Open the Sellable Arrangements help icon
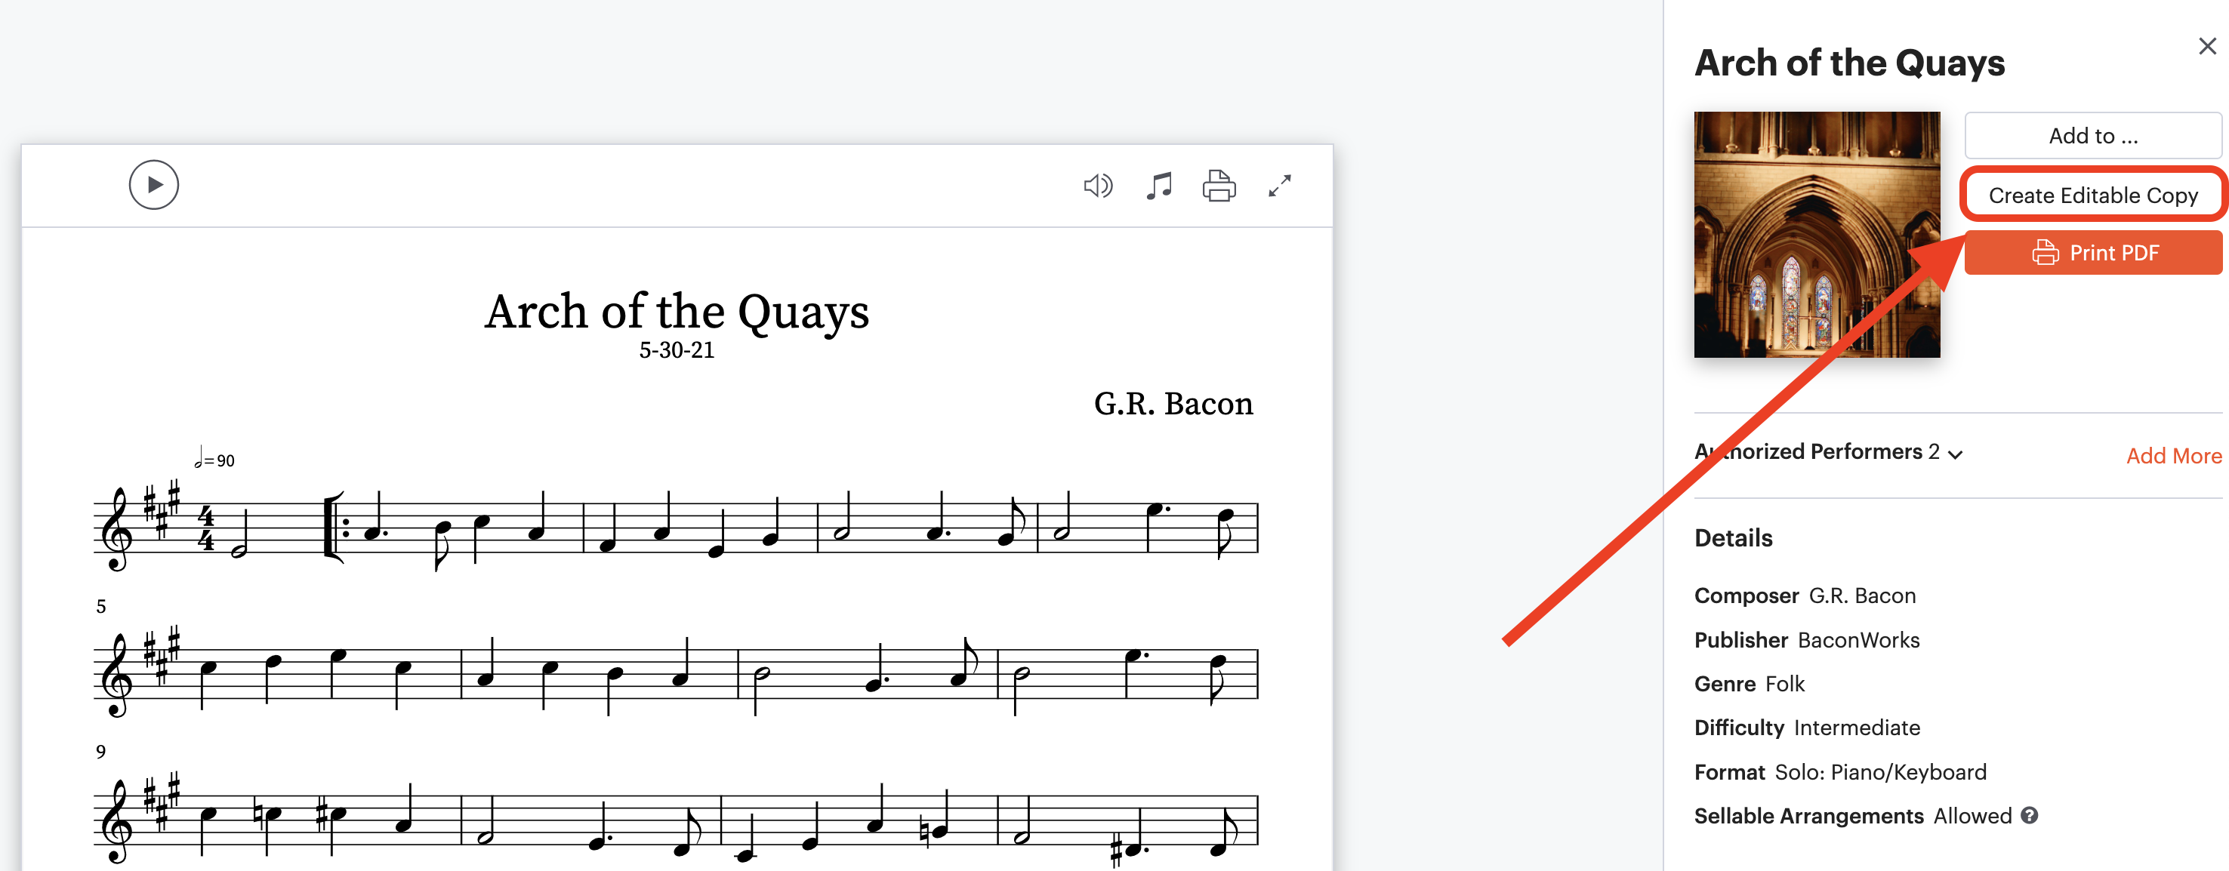 click(2030, 816)
